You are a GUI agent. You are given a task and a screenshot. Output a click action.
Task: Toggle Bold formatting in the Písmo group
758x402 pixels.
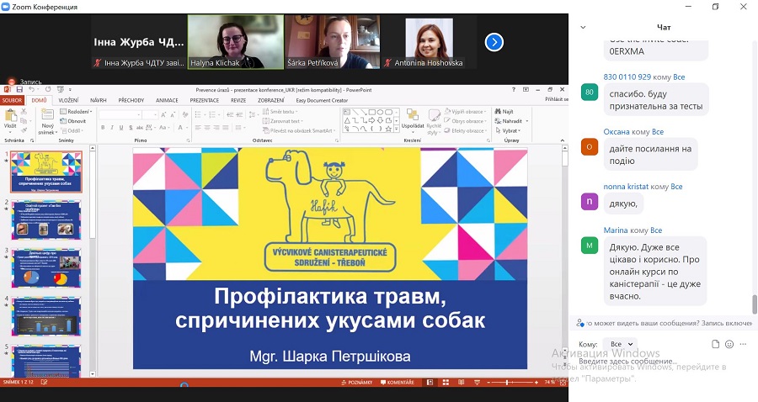[103, 128]
